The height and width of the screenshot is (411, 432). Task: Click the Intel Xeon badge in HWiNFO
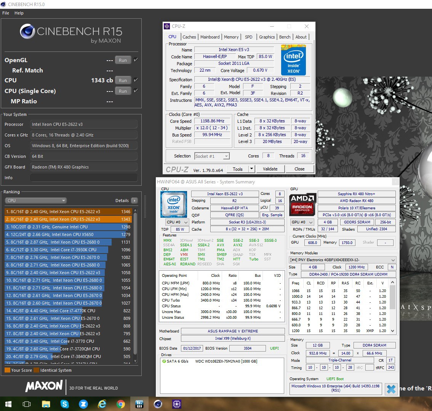coord(174,204)
